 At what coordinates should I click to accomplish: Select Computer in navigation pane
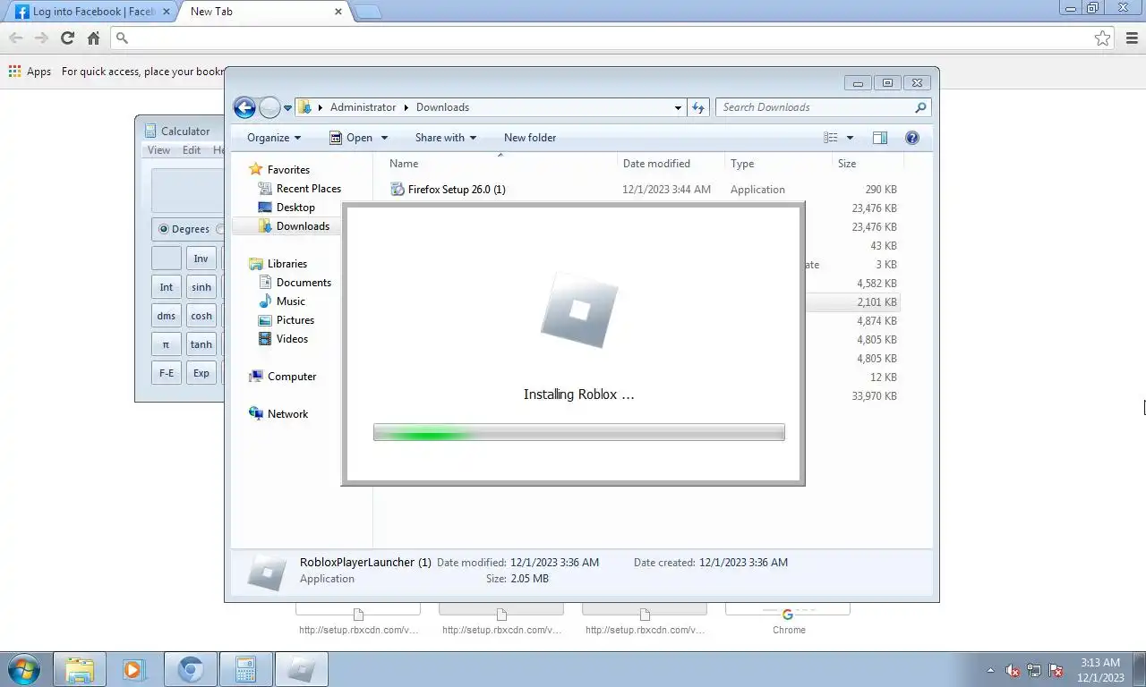click(291, 377)
